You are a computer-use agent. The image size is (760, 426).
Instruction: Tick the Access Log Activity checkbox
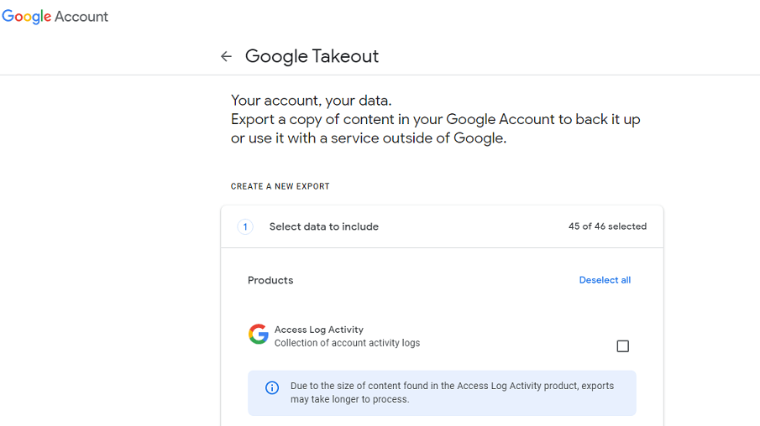tap(622, 346)
